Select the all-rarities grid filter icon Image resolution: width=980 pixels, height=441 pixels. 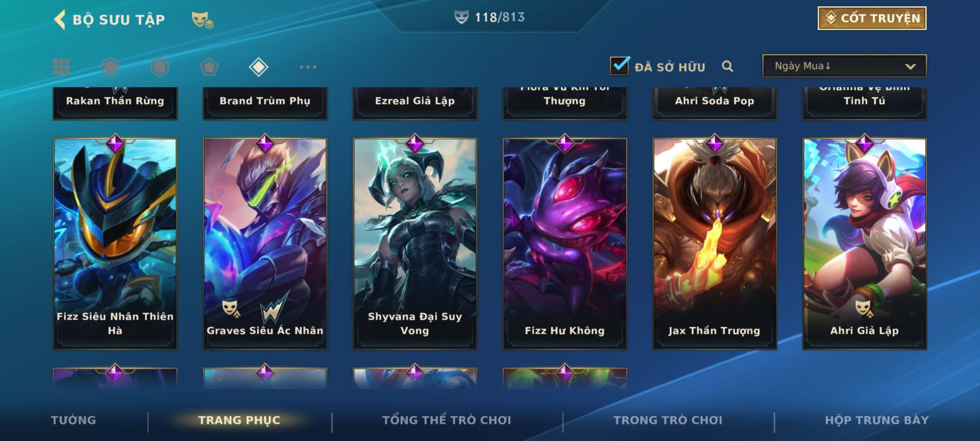pos(61,67)
